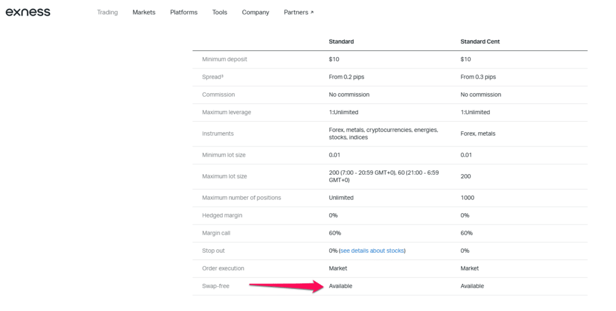Screen dimensions: 616x311
Task: Select the Standard column header
Action: pos(341,41)
